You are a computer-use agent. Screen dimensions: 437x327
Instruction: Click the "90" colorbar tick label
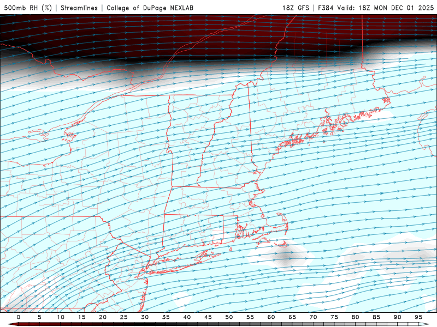click(398, 317)
